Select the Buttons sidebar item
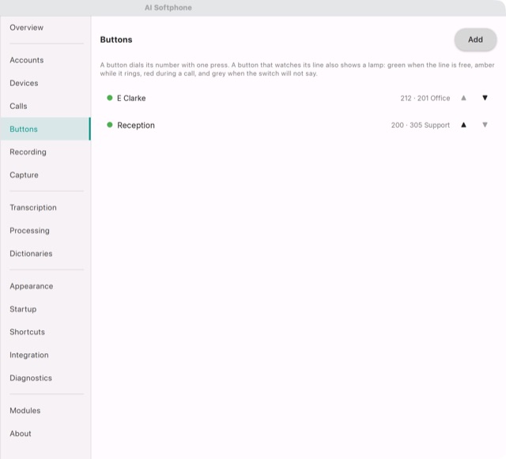The image size is (506, 459). pos(46,129)
